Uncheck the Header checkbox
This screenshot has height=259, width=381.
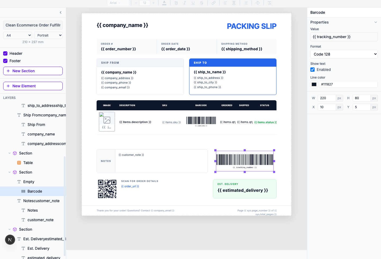[x=5, y=53]
